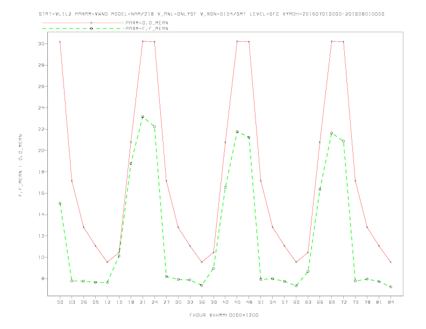The height and width of the screenshot is (329, 426).
Task: Click red observed plus marker at hour 00
Action: pyautogui.click(x=60, y=42)
